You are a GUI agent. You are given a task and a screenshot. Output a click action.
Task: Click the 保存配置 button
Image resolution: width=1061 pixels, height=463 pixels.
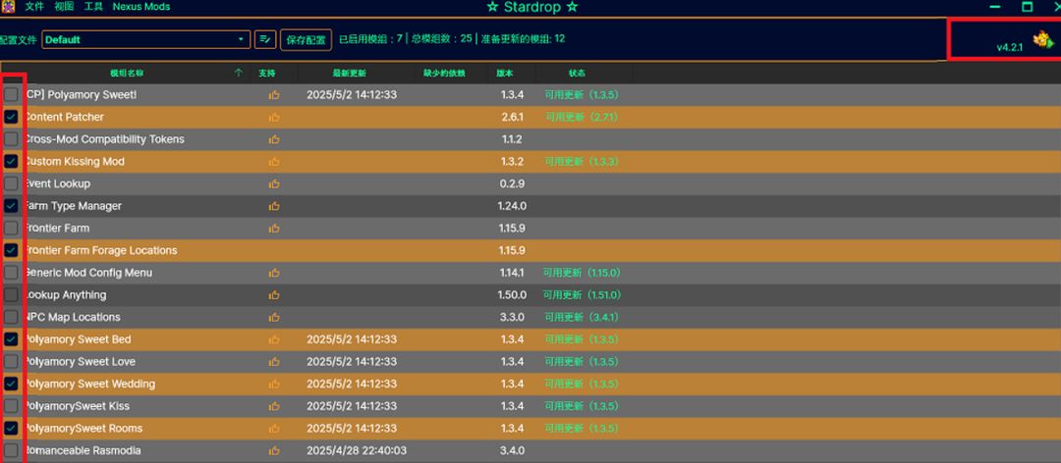pyautogui.click(x=306, y=40)
